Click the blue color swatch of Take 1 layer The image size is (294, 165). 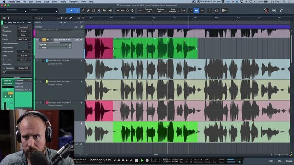(47, 60)
